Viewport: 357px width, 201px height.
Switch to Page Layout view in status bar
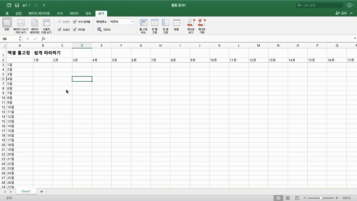coord(288,198)
